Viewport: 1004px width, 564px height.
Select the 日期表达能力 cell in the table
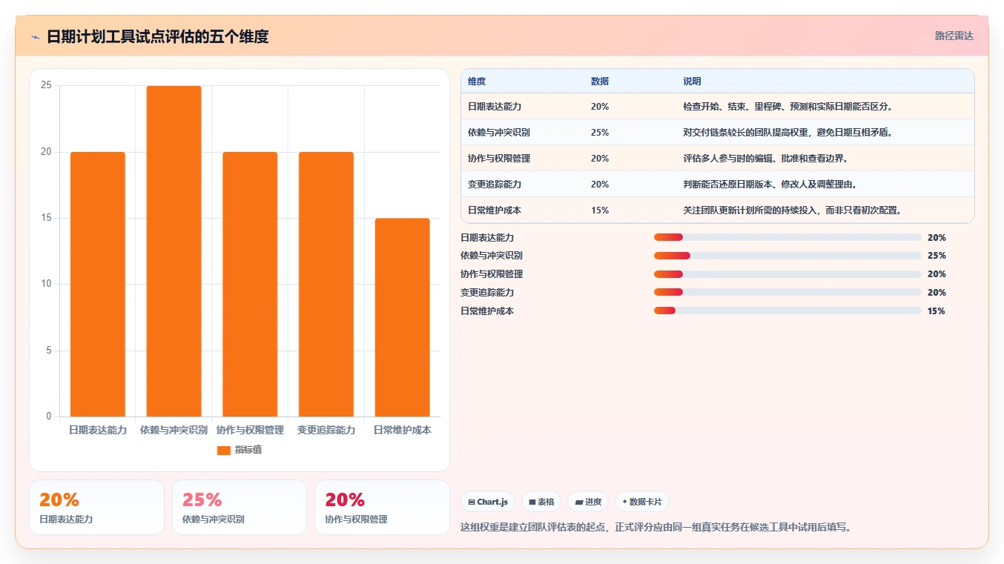[x=522, y=106]
